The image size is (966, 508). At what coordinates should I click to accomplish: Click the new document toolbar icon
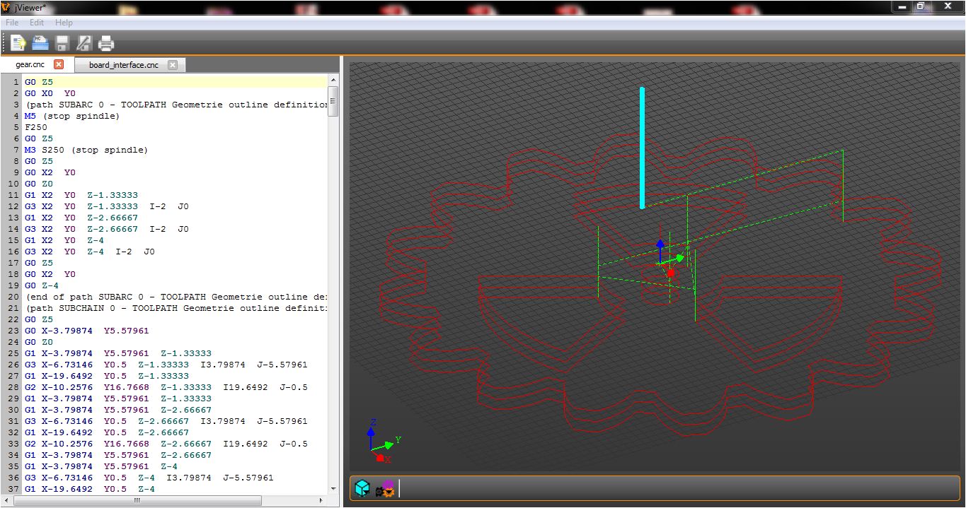click(17, 42)
